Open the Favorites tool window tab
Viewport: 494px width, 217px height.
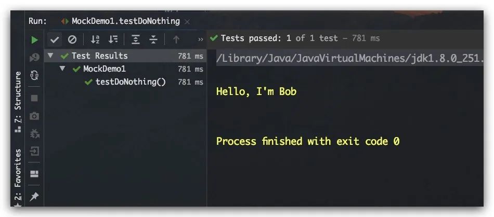(x=18, y=177)
